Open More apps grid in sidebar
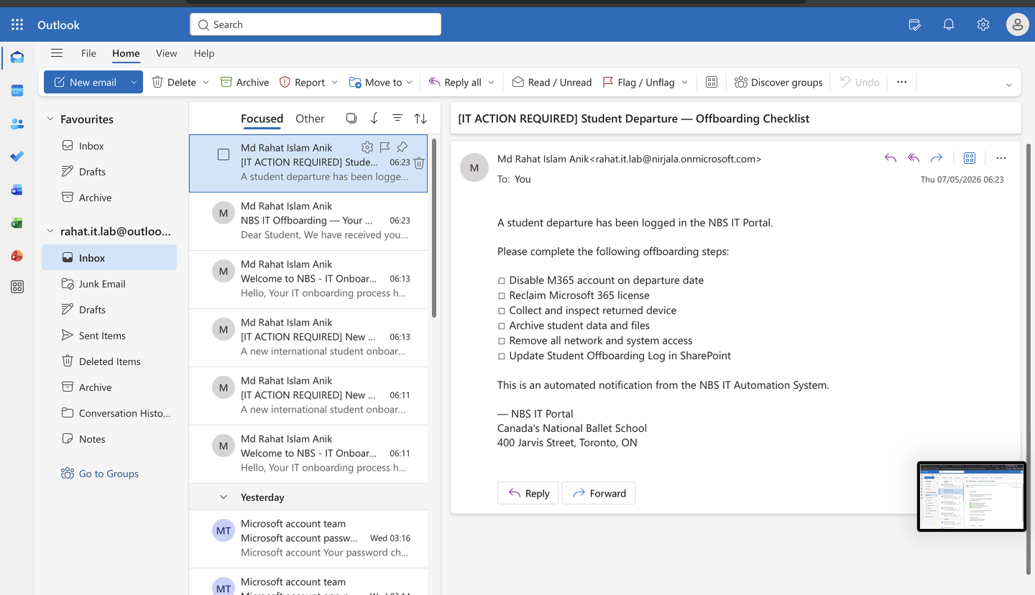The image size is (1035, 595). tap(17, 287)
